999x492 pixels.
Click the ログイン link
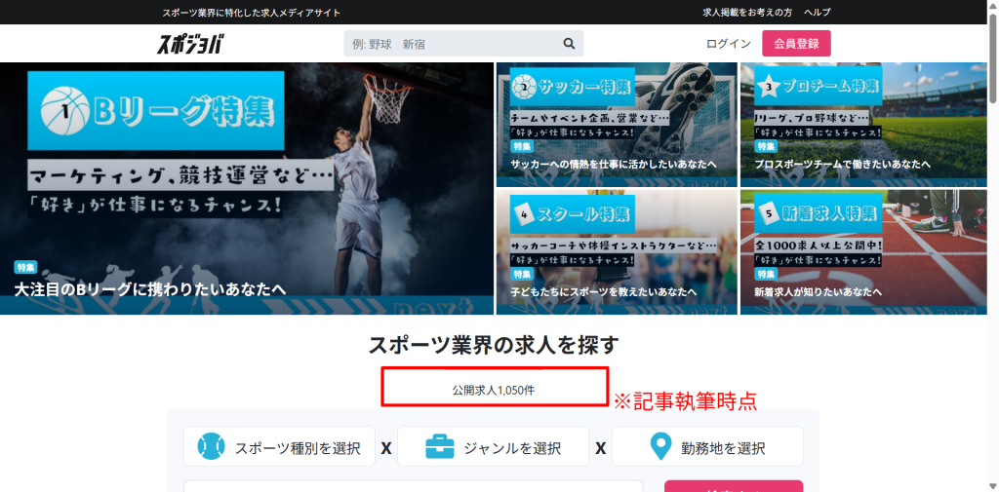[728, 44]
